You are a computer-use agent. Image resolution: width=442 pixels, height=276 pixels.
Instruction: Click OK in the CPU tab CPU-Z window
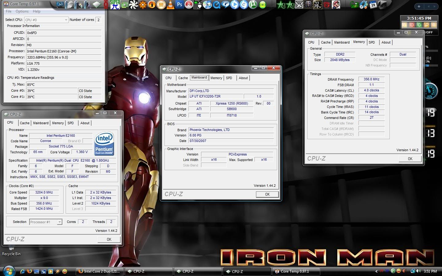pos(109,240)
